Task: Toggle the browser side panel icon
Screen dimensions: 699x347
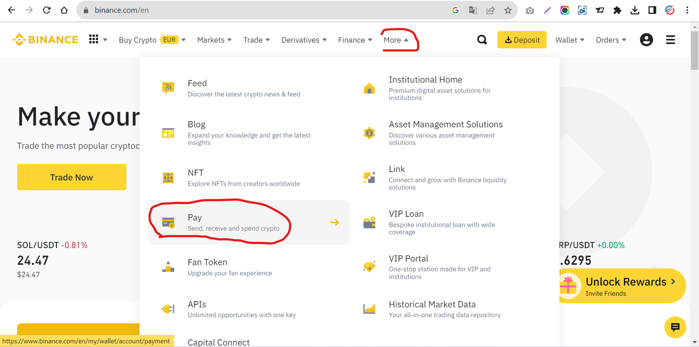Action: 652,10
